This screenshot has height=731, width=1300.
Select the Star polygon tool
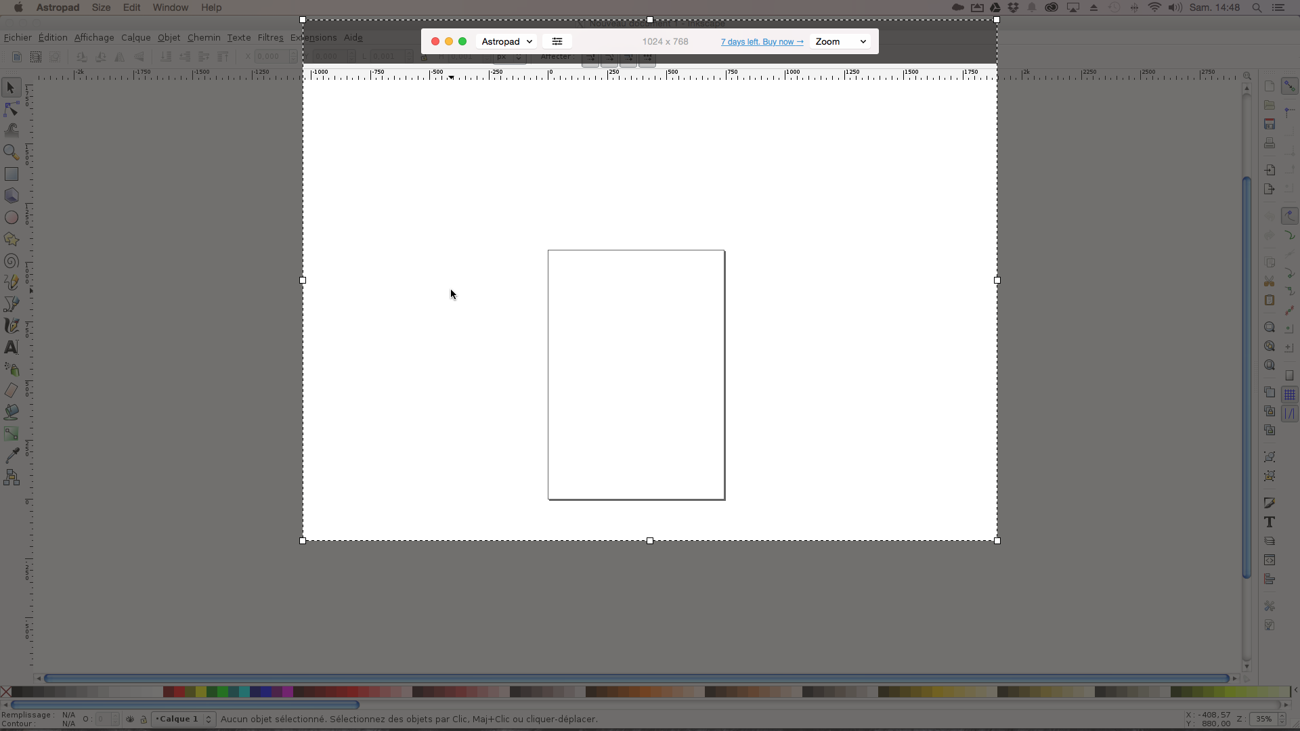click(x=11, y=239)
